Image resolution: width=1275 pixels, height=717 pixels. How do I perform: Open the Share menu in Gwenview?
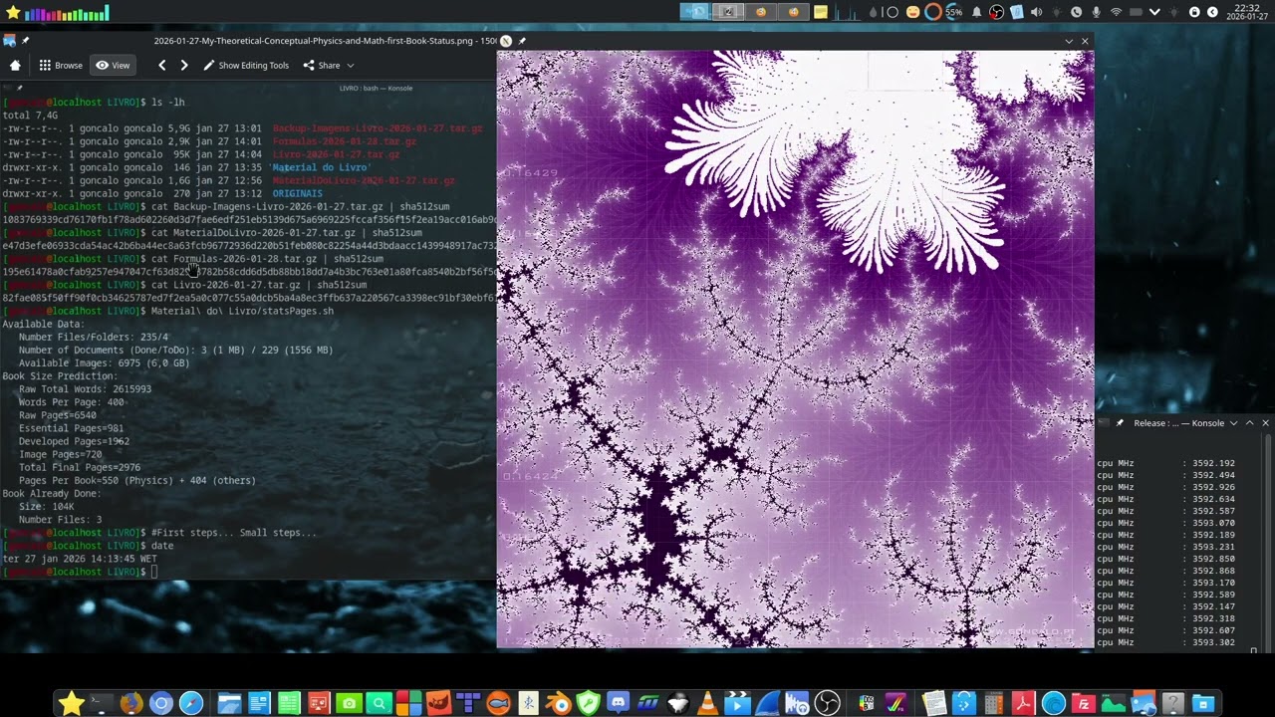coord(328,66)
